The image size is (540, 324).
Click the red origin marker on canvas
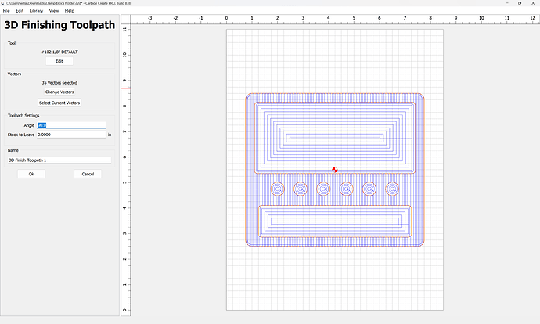(x=334, y=169)
